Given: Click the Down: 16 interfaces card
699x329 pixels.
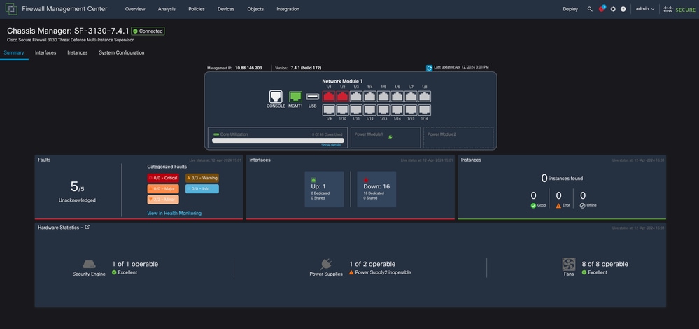Looking at the screenshot, I should pyautogui.click(x=376, y=189).
